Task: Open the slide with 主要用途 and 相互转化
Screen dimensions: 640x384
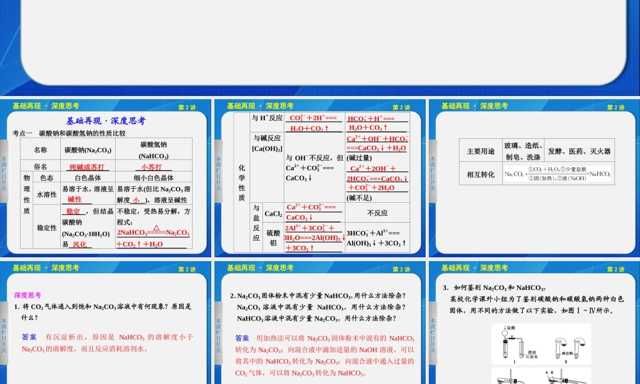Action: pos(534,179)
